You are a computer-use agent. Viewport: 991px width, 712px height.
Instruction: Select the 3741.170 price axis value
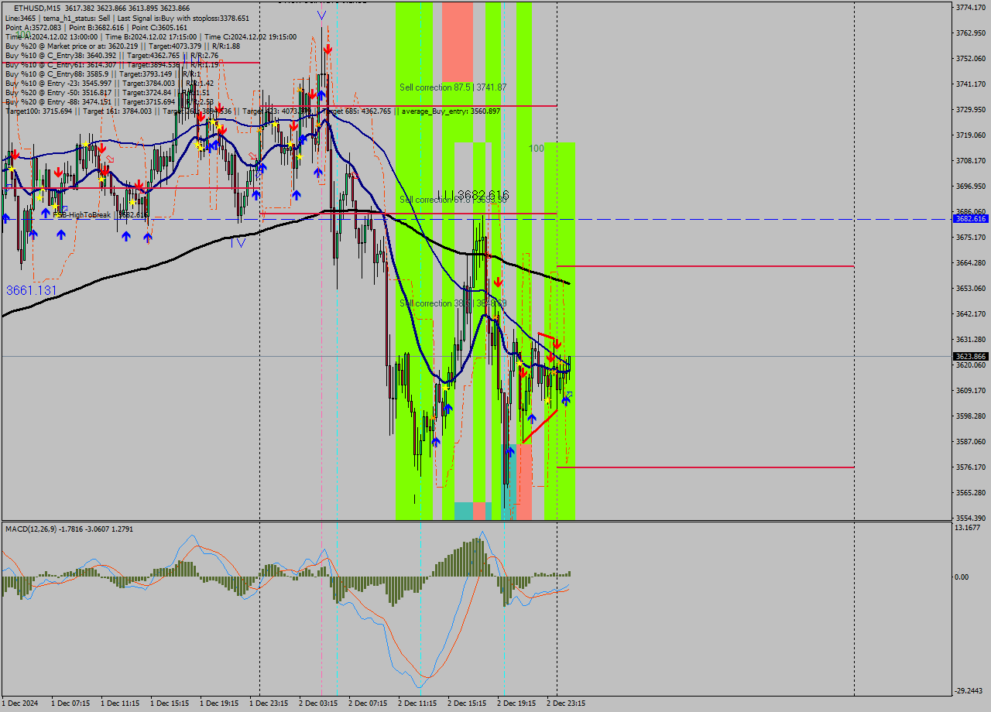click(971, 84)
